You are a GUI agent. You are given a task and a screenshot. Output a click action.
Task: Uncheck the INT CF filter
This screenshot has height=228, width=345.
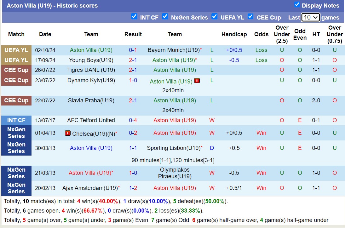(x=134, y=17)
